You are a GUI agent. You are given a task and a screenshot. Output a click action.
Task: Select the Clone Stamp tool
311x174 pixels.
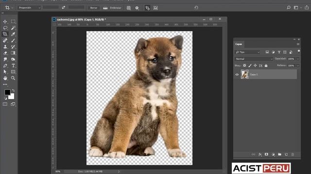tap(5, 47)
